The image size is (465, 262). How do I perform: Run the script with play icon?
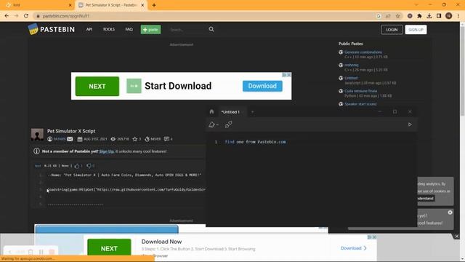(x=410, y=124)
